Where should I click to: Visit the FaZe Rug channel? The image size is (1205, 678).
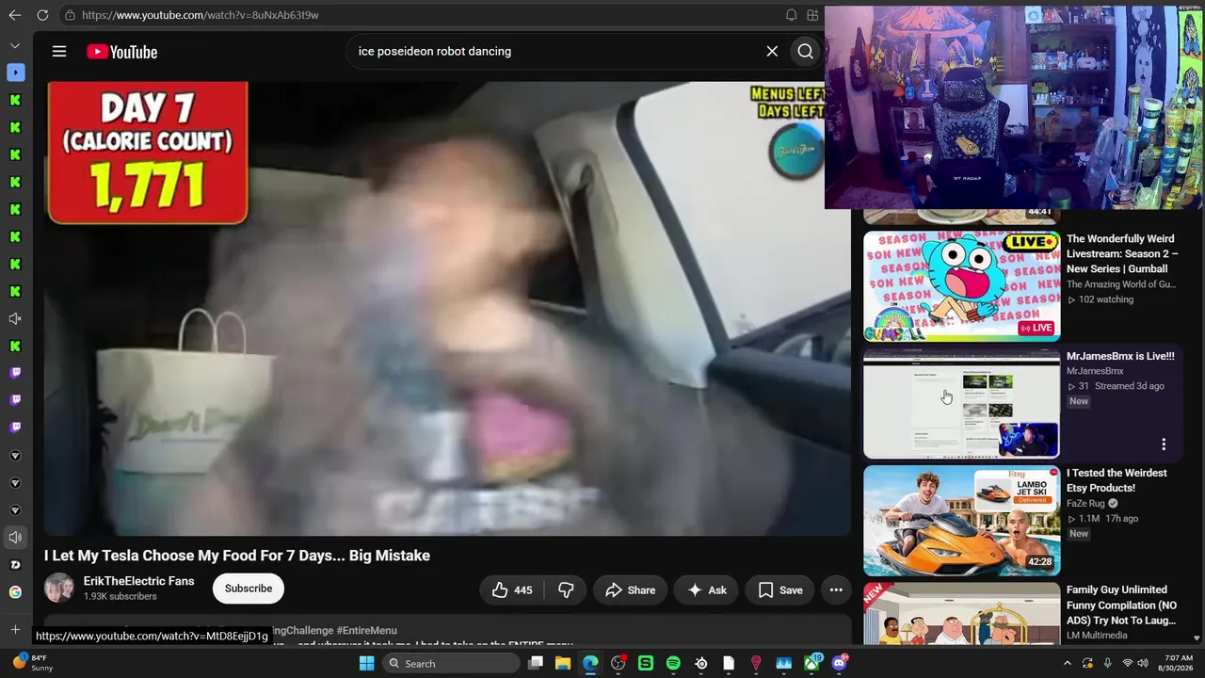[x=1085, y=504]
